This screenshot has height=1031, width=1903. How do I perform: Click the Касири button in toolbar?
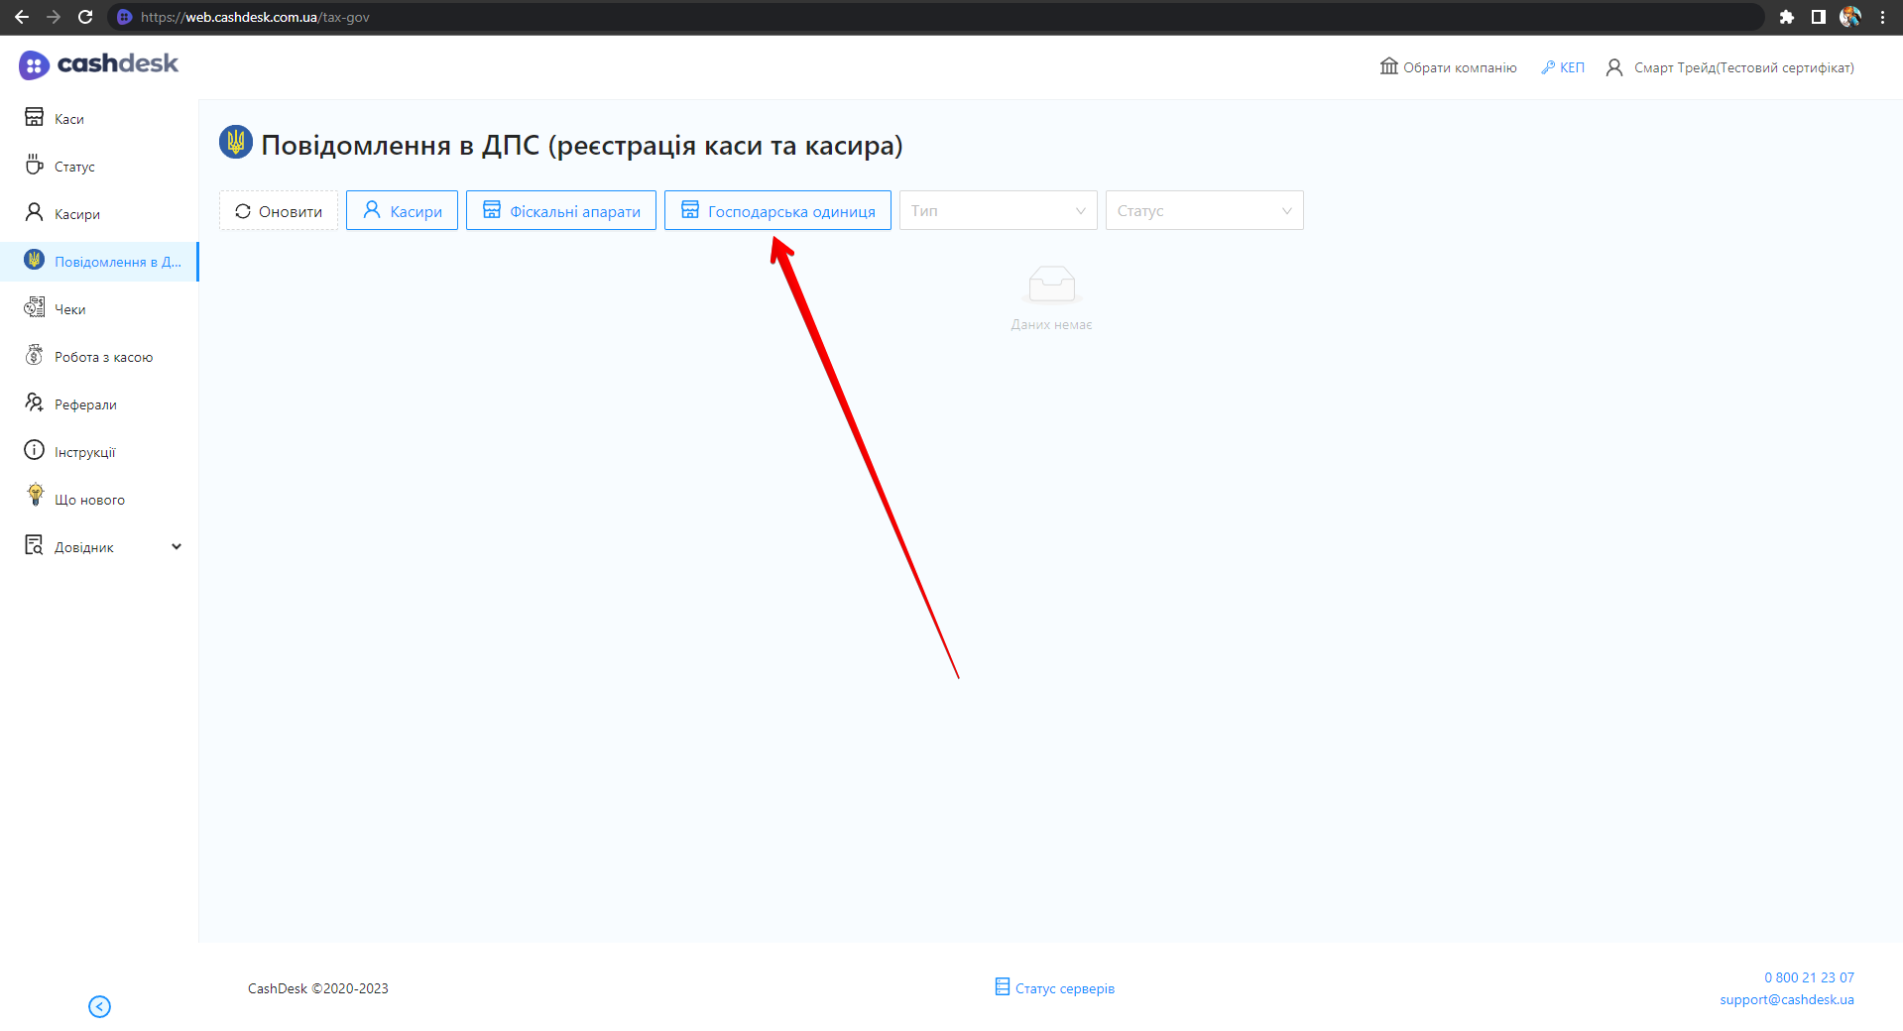(x=402, y=211)
